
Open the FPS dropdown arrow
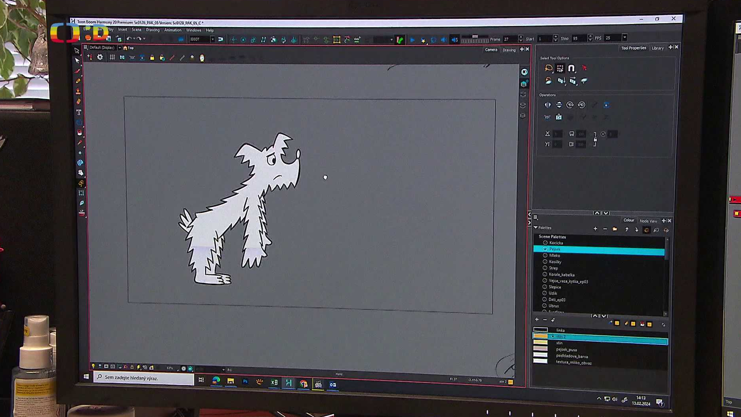(625, 38)
